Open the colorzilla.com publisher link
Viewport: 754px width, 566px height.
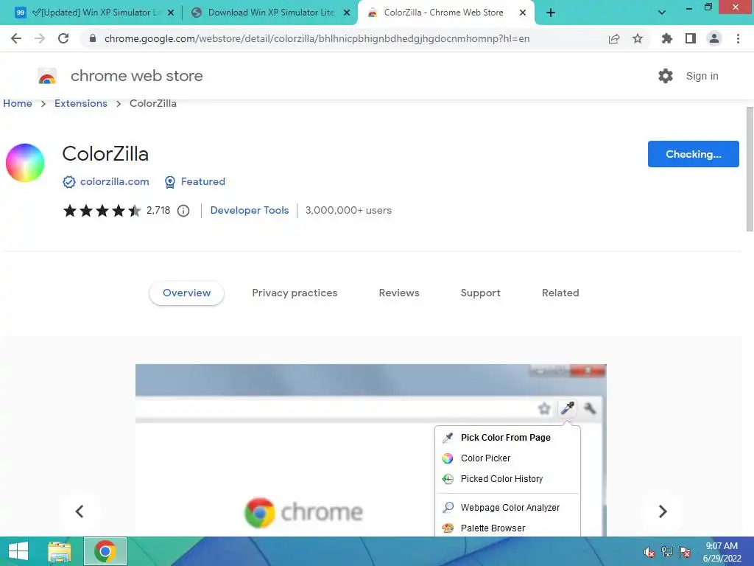pyautogui.click(x=114, y=181)
